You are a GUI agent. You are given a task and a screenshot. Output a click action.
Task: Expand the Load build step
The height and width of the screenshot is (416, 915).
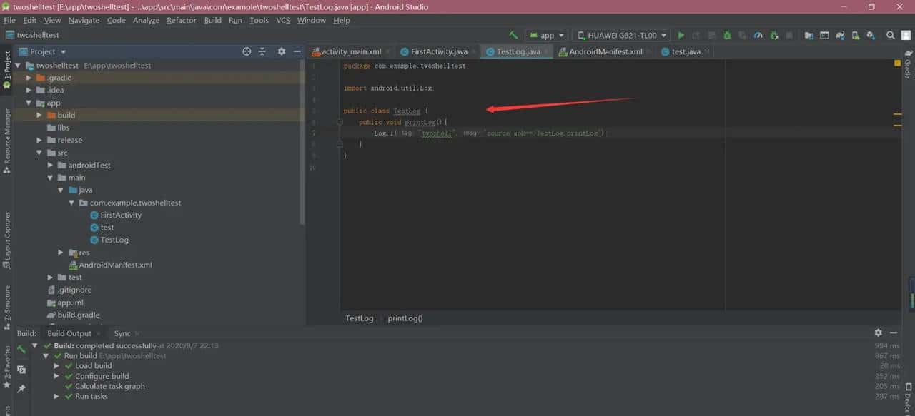point(56,366)
